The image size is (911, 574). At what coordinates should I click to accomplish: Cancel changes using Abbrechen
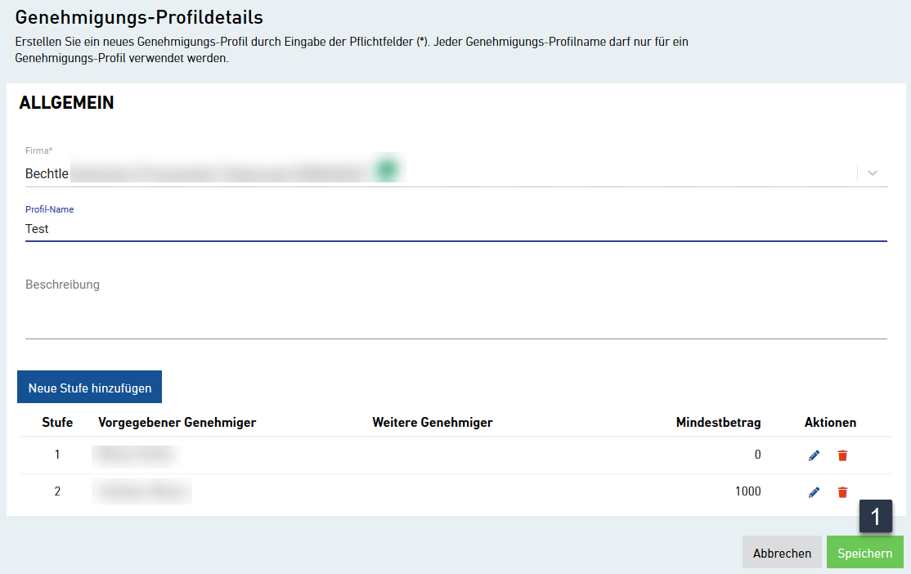tap(782, 552)
